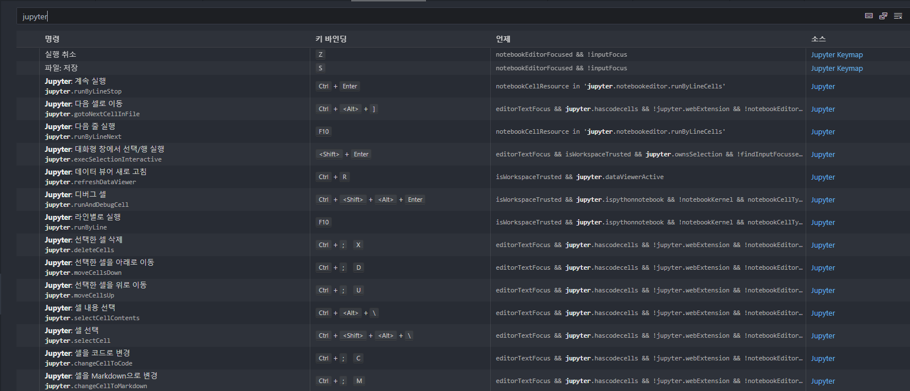Click the 소스 column header

click(819, 39)
